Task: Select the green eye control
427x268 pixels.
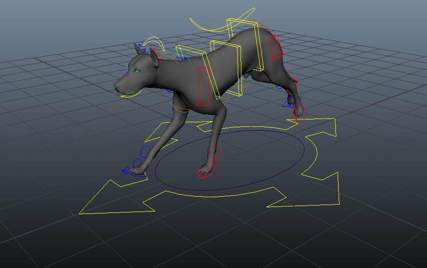Action: coord(137,71)
